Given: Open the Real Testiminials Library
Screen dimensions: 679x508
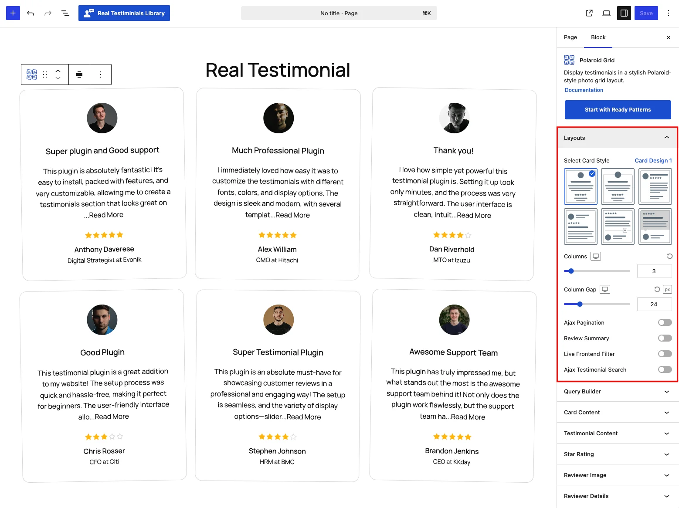Looking at the screenshot, I should click(124, 13).
